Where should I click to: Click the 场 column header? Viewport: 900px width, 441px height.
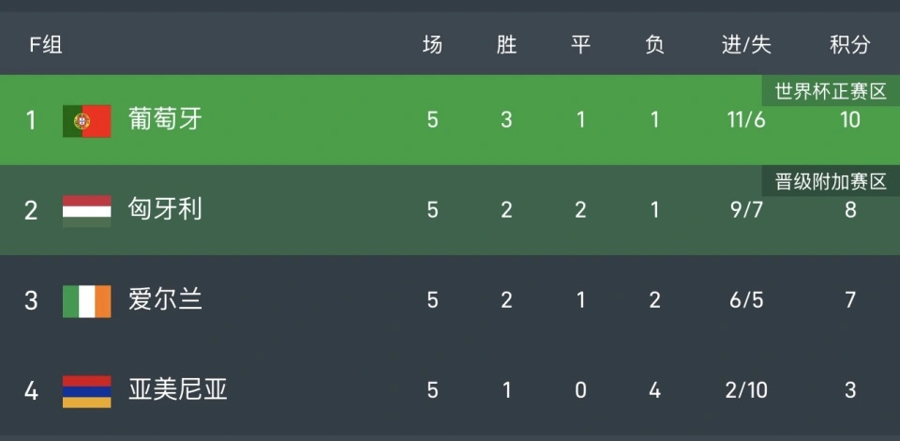432,45
